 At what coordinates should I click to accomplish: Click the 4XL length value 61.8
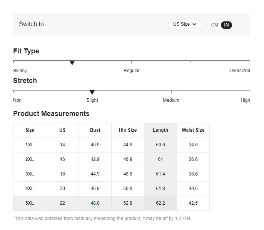point(160,189)
